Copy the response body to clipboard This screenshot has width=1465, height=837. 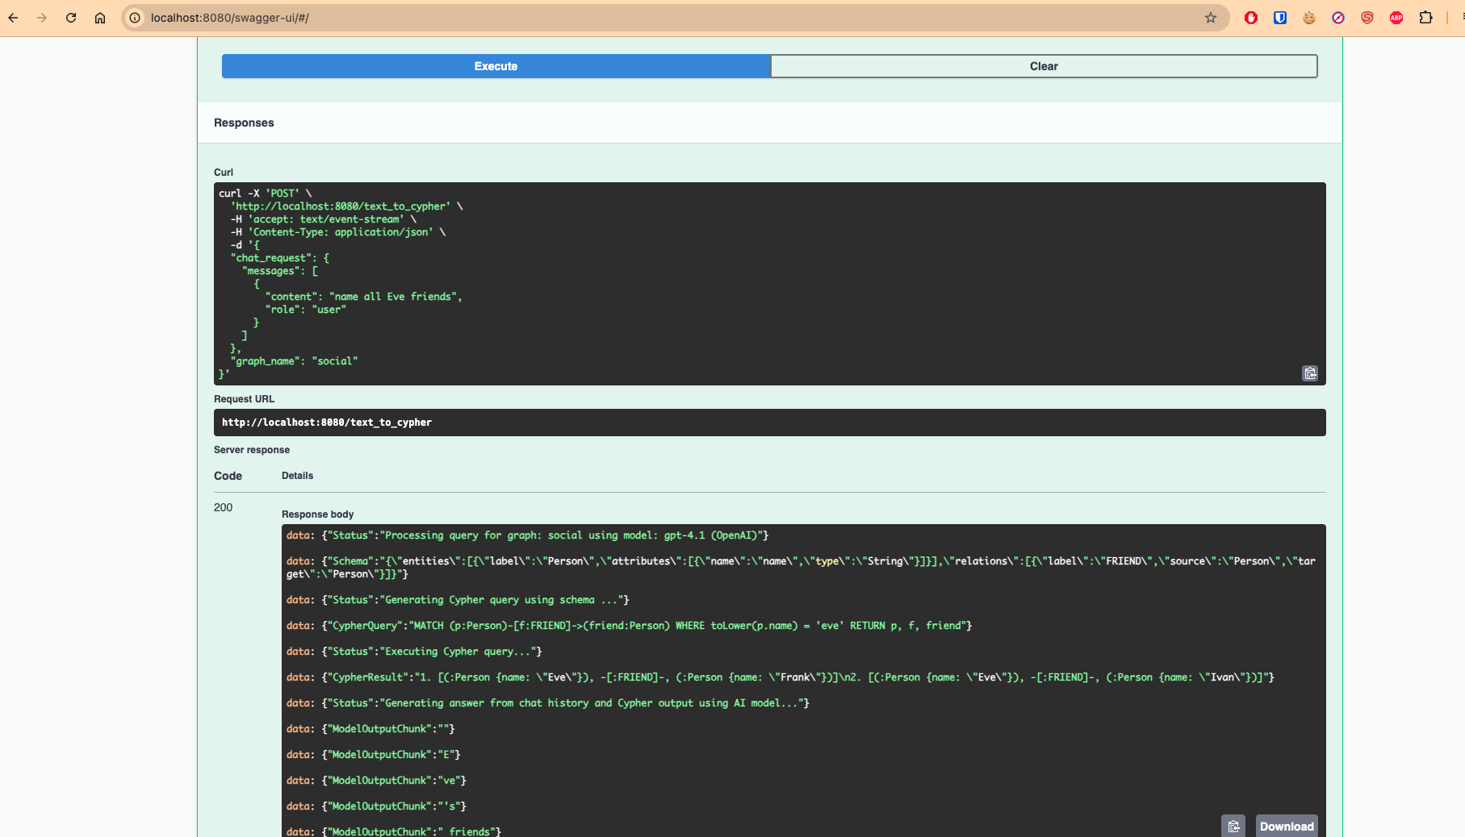pyautogui.click(x=1233, y=826)
